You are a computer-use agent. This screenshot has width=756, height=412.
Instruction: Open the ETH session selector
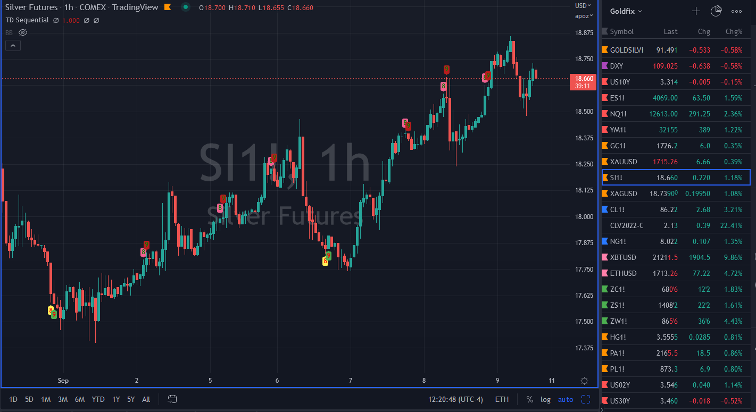(x=501, y=399)
